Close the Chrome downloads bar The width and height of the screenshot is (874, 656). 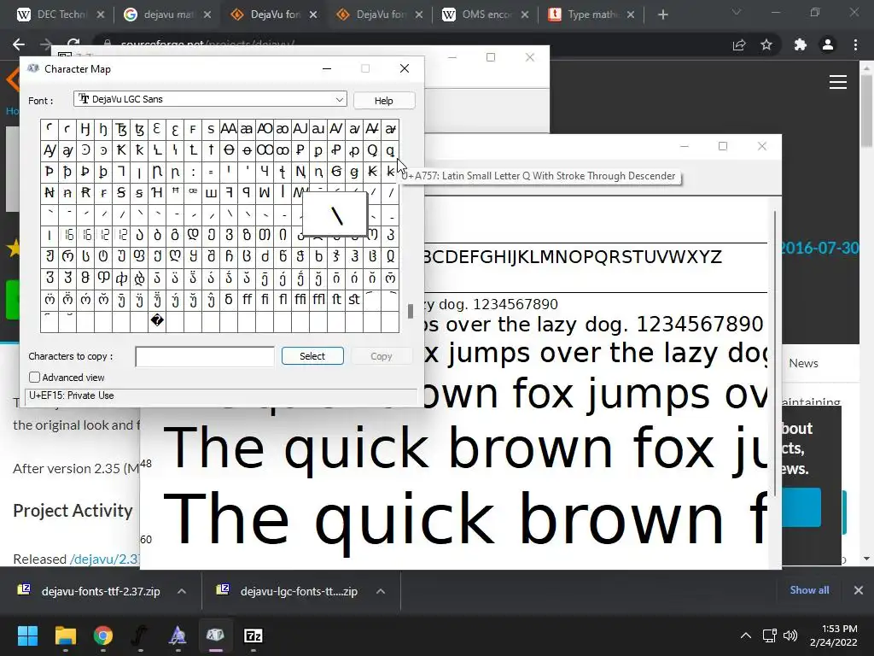859,590
